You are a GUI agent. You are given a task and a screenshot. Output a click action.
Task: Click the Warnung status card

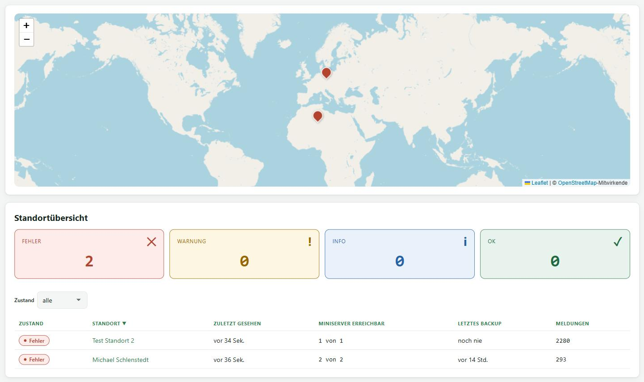pos(244,254)
